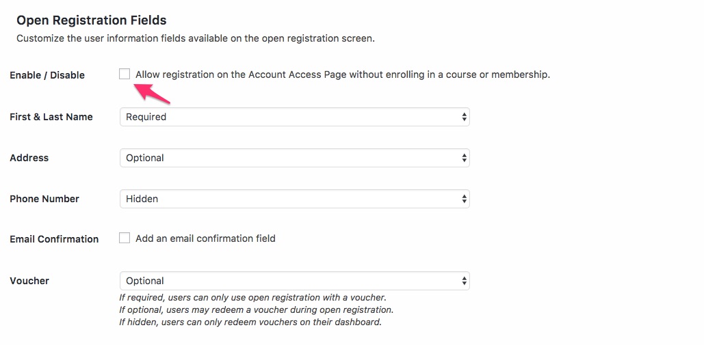Click the 'First & Last Name' row label

(x=51, y=117)
